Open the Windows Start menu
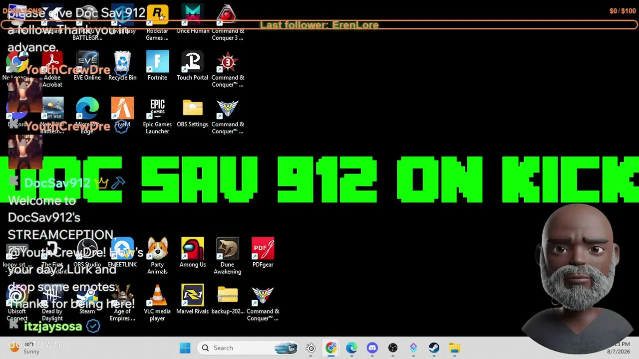639x359 pixels. [185, 348]
